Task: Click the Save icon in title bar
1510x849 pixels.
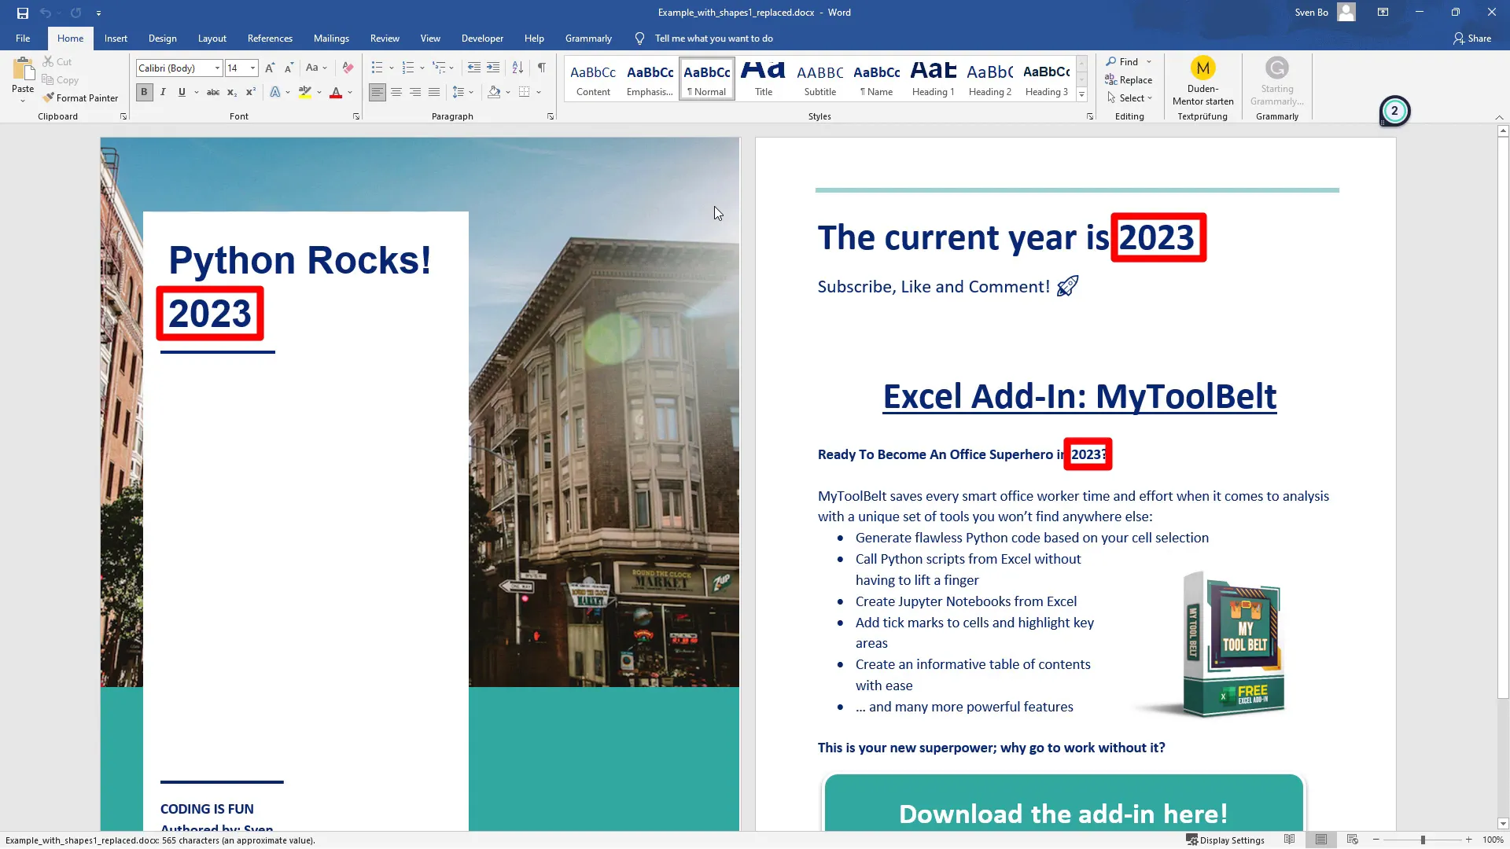Action: 23,13
